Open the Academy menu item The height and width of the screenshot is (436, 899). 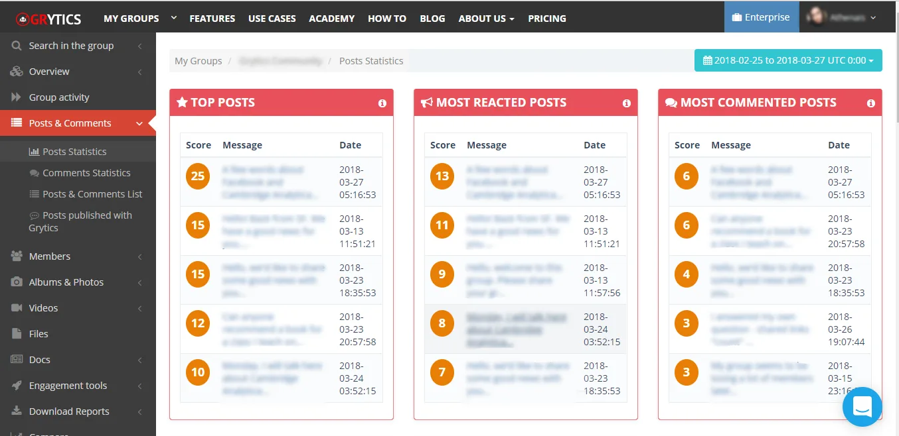click(x=331, y=19)
